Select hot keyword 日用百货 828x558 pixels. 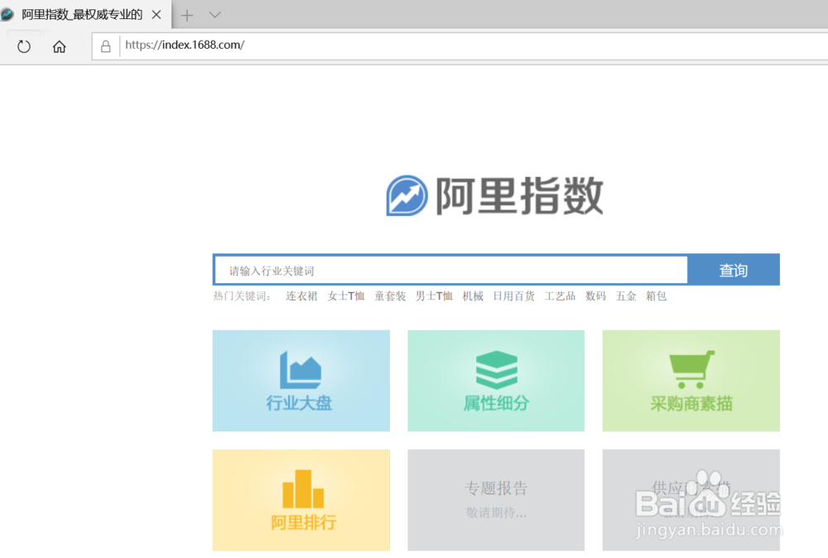point(514,296)
